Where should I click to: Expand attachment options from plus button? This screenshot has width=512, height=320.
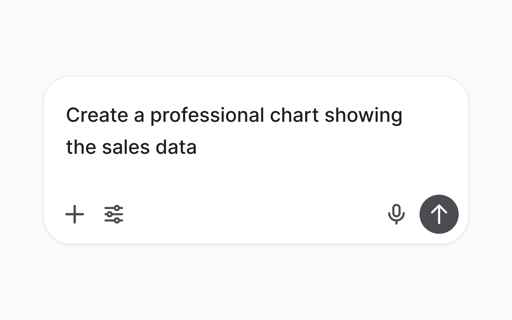[x=74, y=215]
